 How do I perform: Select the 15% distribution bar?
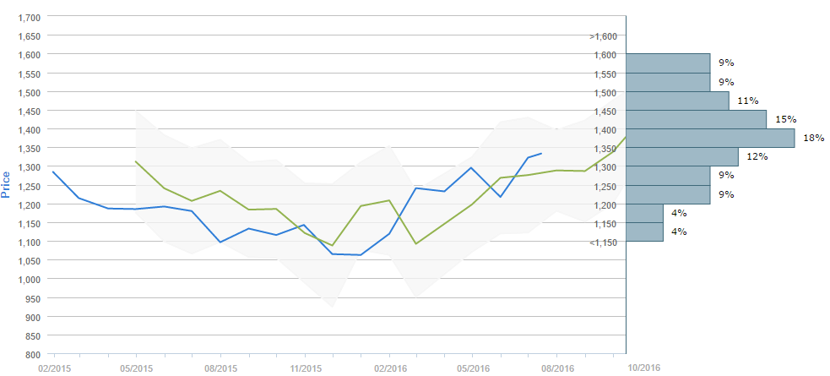tap(696, 119)
